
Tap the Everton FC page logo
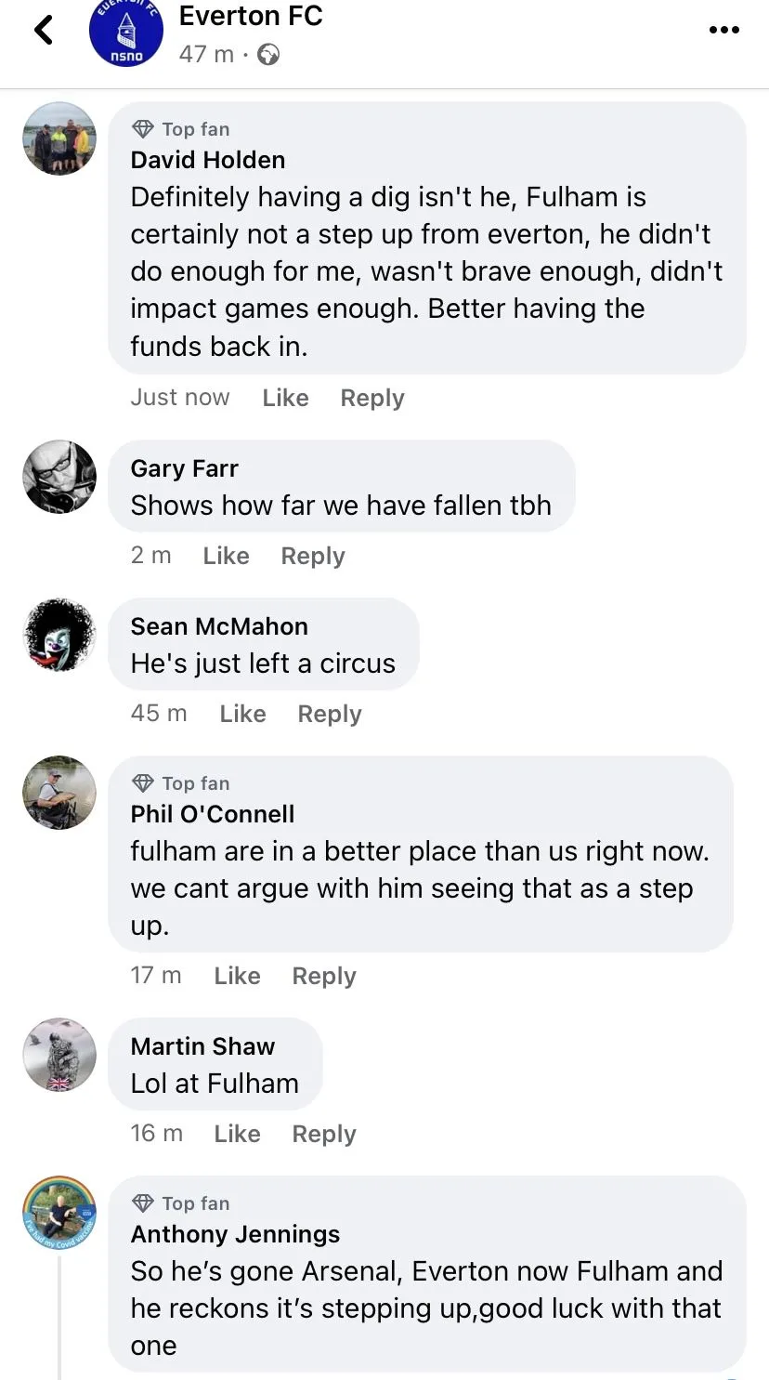point(126,33)
